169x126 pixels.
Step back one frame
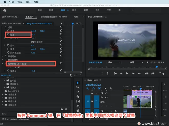121,73
